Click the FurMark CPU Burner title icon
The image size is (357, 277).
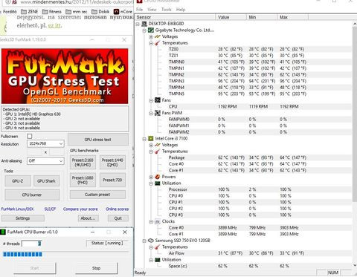click(x=3, y=232)
